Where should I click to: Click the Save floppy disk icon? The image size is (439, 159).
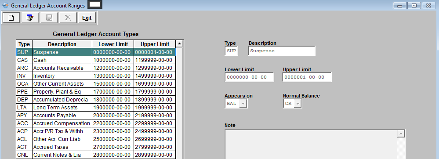(49, 18)
